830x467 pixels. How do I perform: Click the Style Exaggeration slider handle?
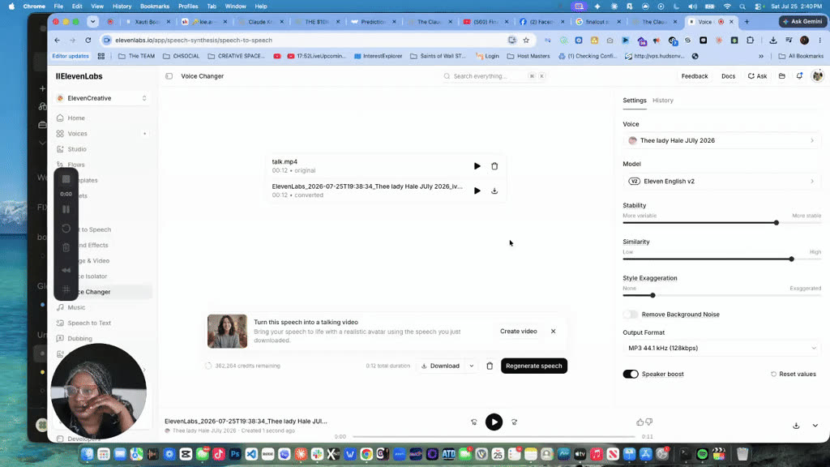[652, 295]
